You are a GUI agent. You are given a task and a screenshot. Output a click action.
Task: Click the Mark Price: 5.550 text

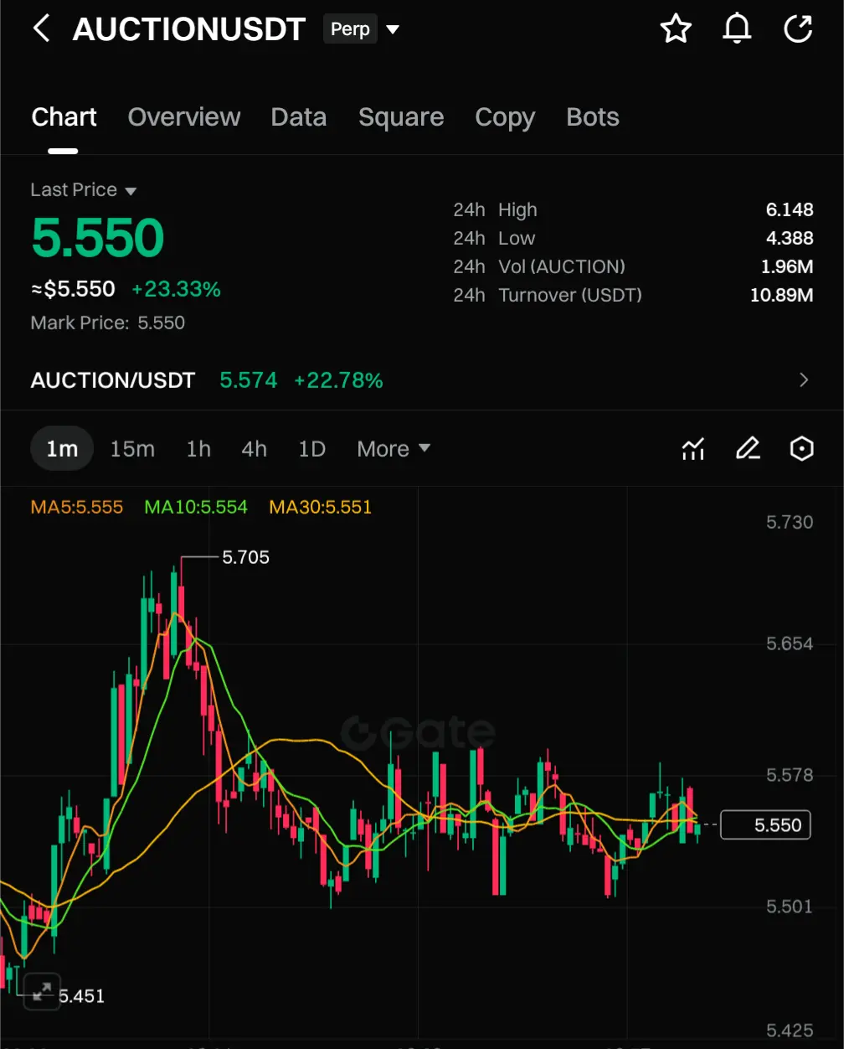coord(108,323)
